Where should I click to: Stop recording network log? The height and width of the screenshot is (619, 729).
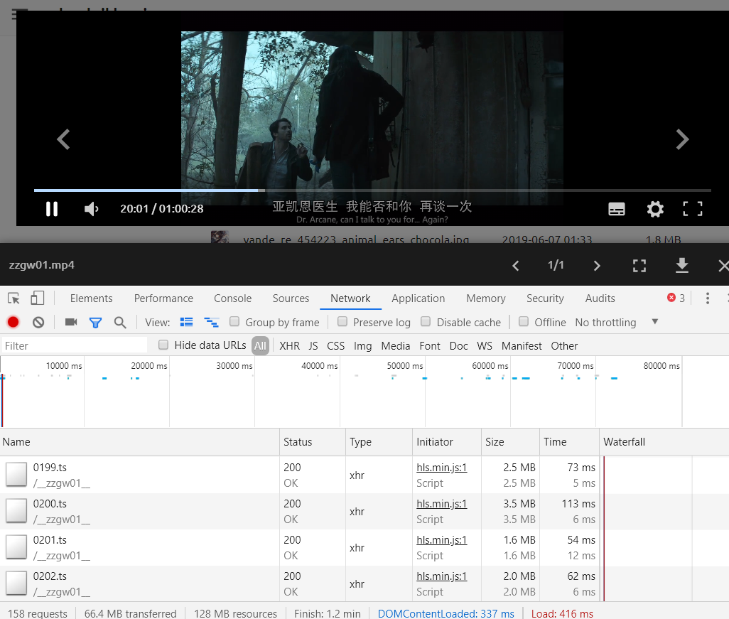pyautogui.click(x=13, y=322)
